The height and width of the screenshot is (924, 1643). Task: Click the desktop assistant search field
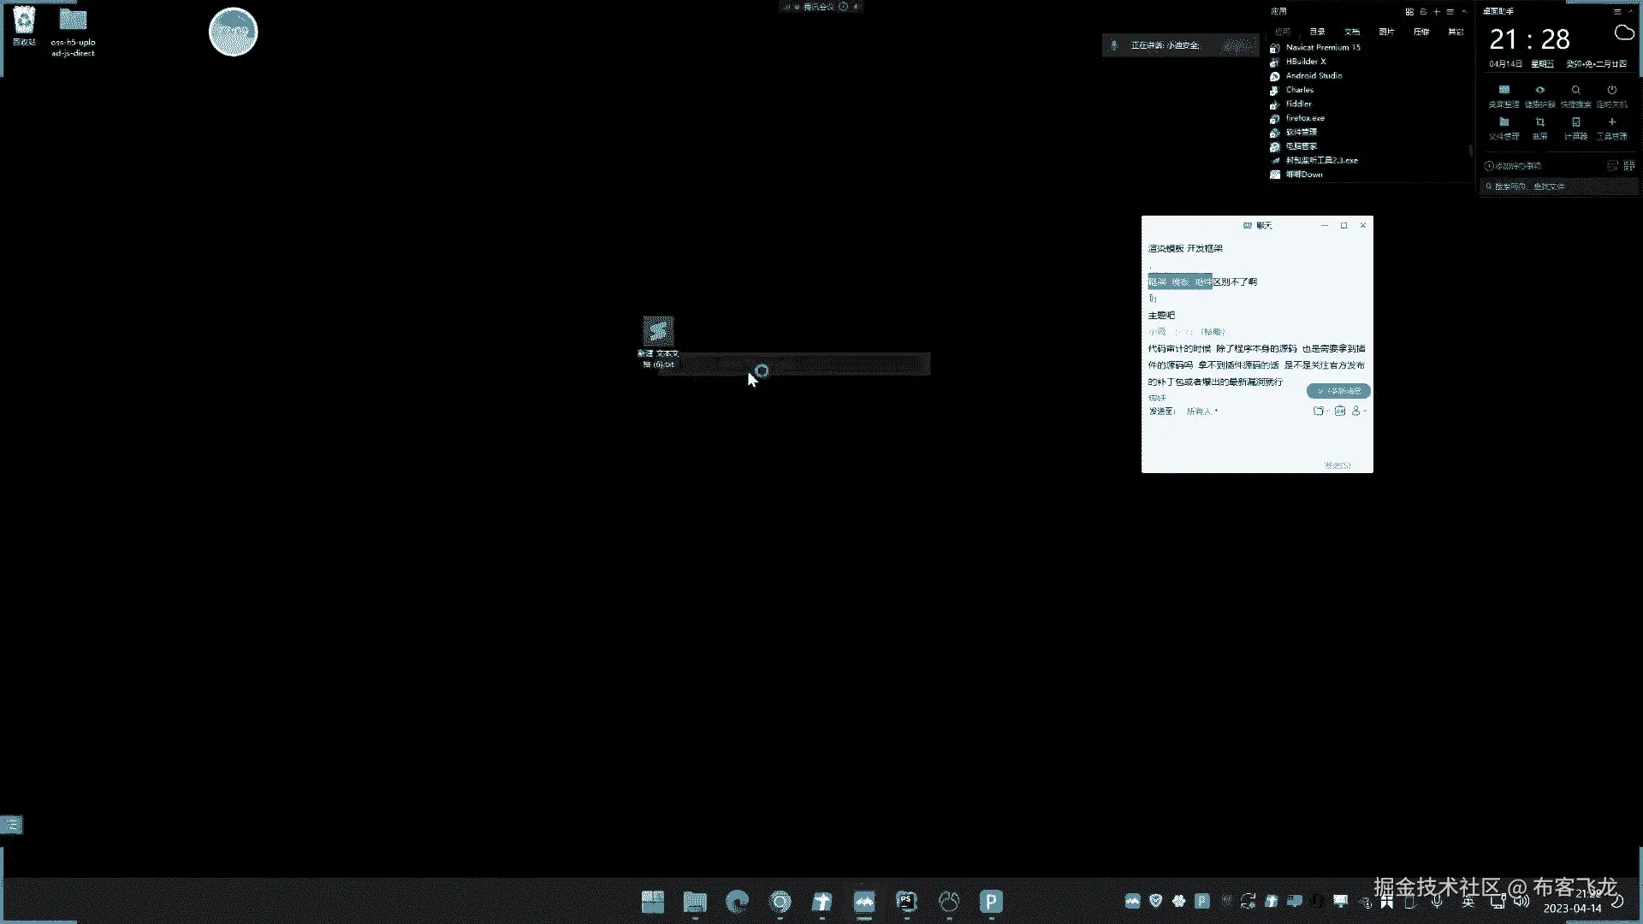1557,187
